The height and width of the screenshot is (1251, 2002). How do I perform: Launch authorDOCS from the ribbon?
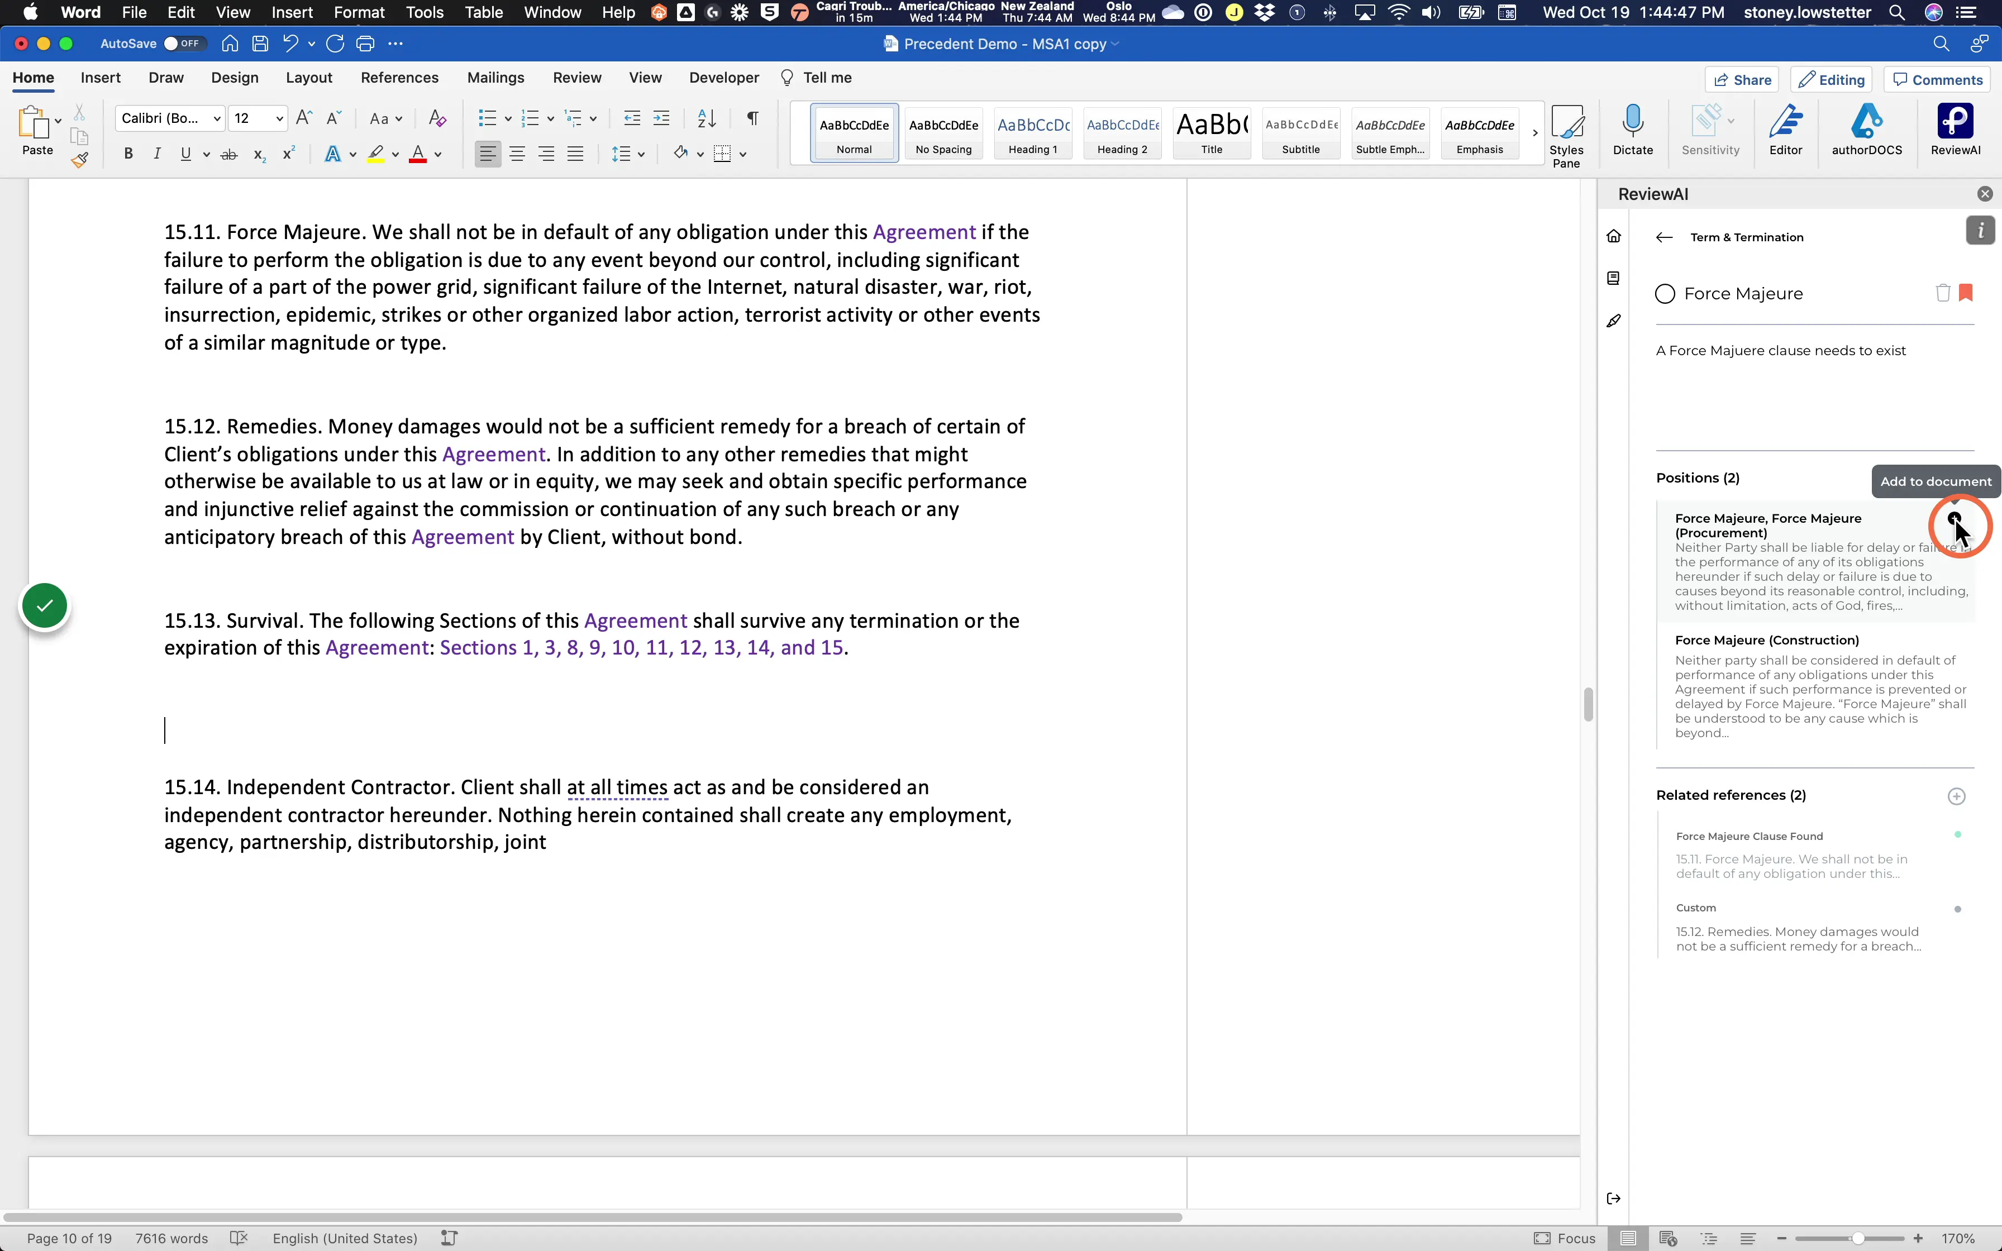coord(1866,130)
